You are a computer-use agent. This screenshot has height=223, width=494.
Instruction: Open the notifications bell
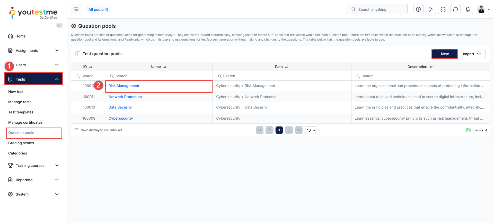468,9
